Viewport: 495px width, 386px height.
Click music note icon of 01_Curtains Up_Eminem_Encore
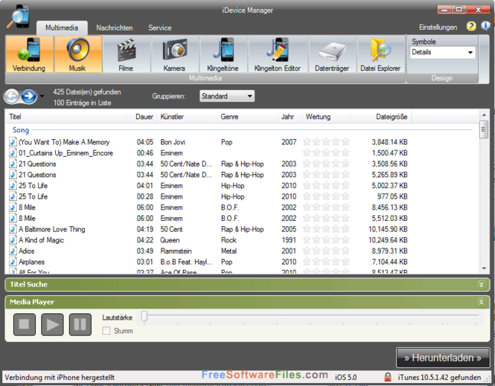pos(13,153)
